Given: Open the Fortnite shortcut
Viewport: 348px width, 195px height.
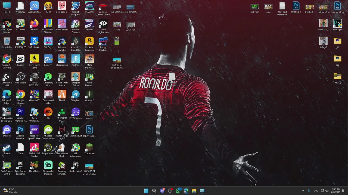Looking at the screenshot, I should tap(76, 60).
